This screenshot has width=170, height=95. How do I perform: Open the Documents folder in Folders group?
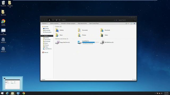(83, 30)
